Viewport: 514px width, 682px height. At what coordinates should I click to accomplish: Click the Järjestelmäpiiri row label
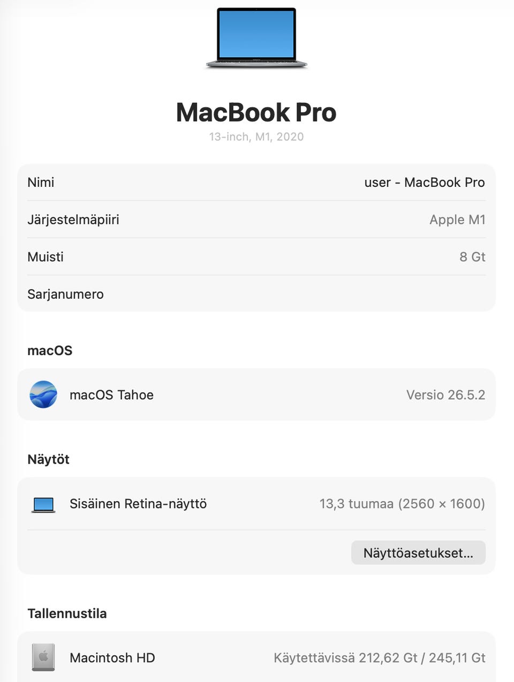point(73,219)
